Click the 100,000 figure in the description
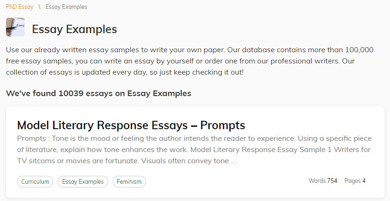The image size is (390, 201). tap(359, 50)
